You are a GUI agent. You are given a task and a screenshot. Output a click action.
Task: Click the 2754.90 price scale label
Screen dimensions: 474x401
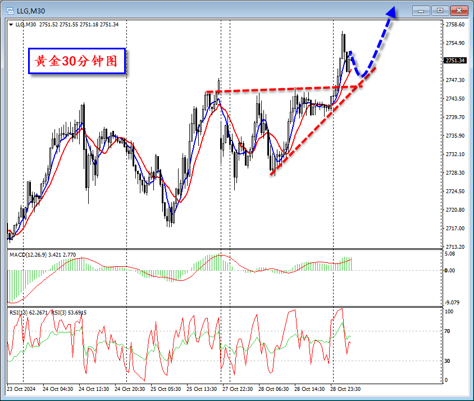455,43
